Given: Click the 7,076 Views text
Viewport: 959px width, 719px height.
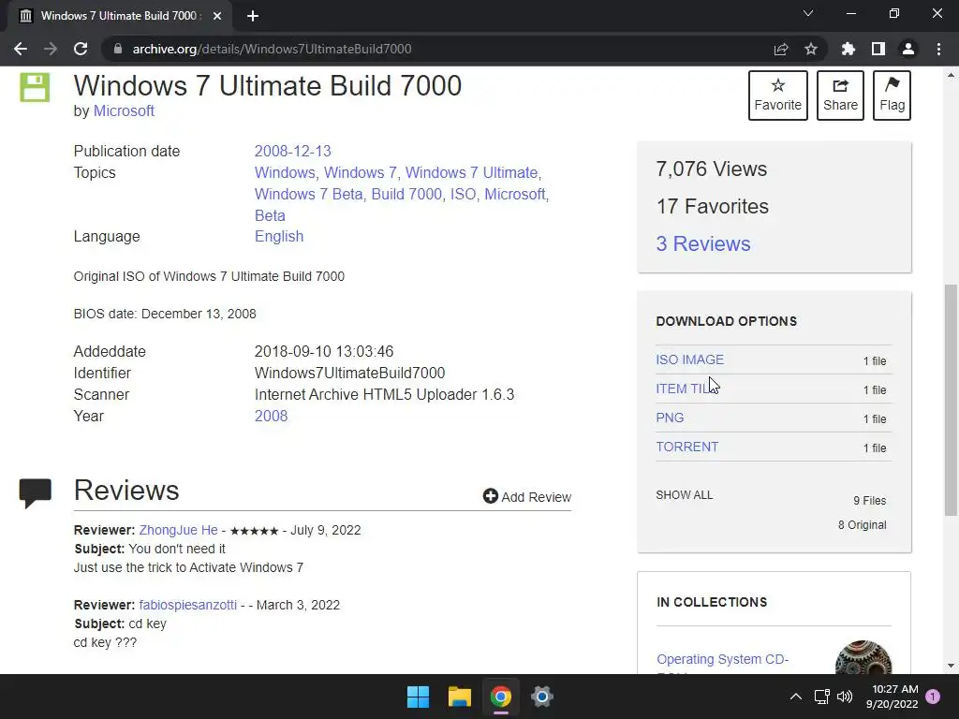Looking at the screenshot, I should [x=712, y=169].
